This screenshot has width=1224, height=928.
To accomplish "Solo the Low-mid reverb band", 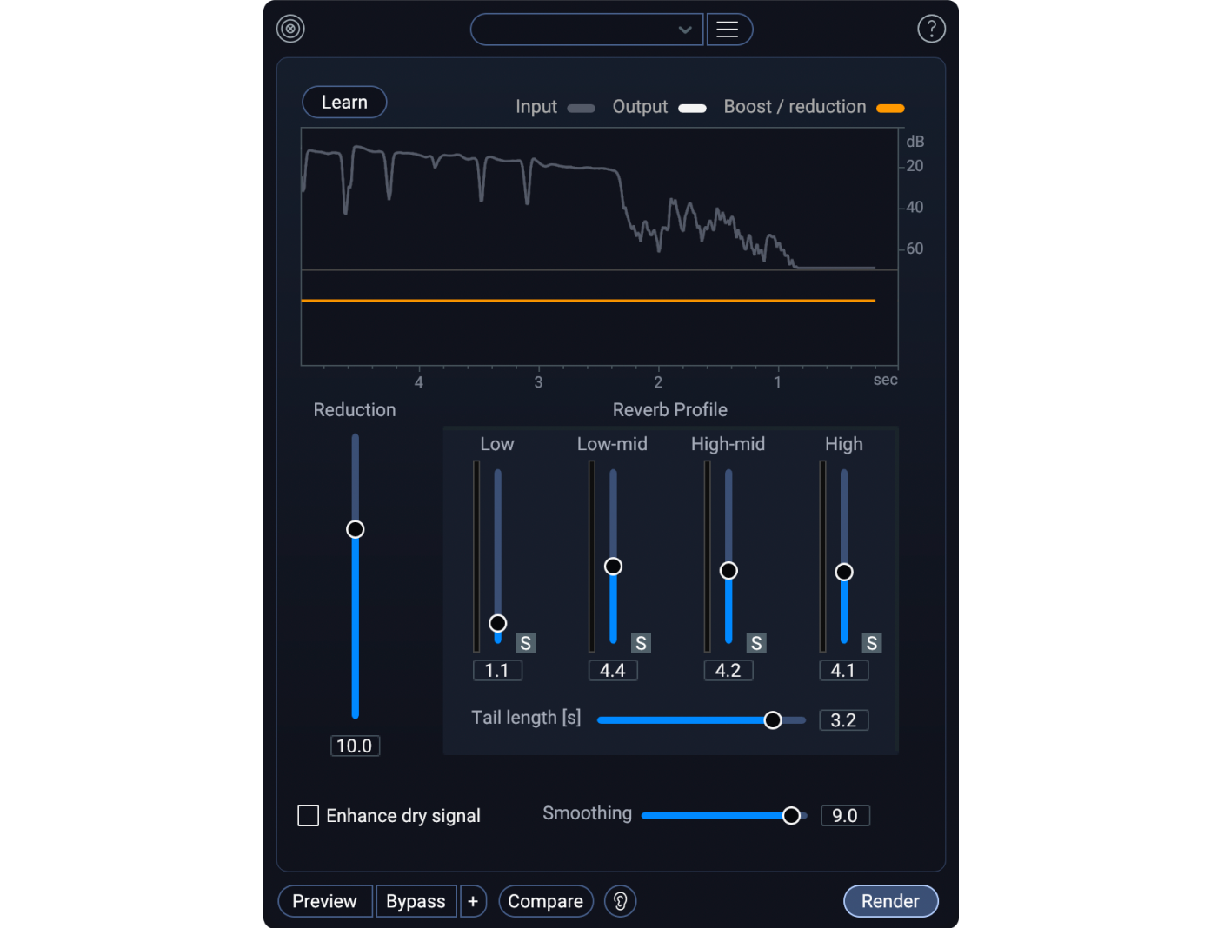I will [641, 642].
